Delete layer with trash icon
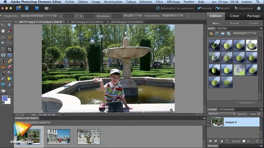 click(257, 141)
